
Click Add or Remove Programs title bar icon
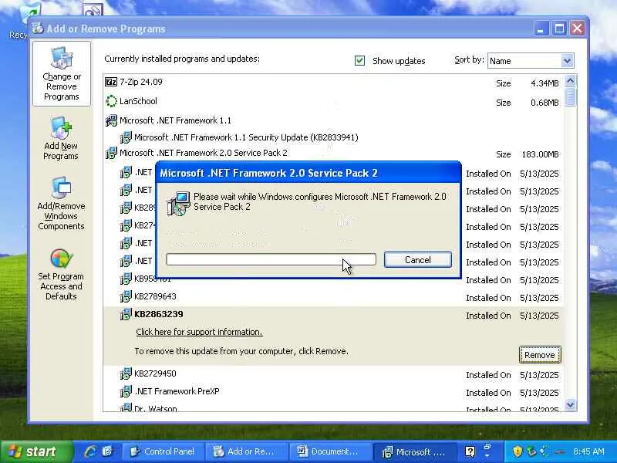(x=38, y=29)
